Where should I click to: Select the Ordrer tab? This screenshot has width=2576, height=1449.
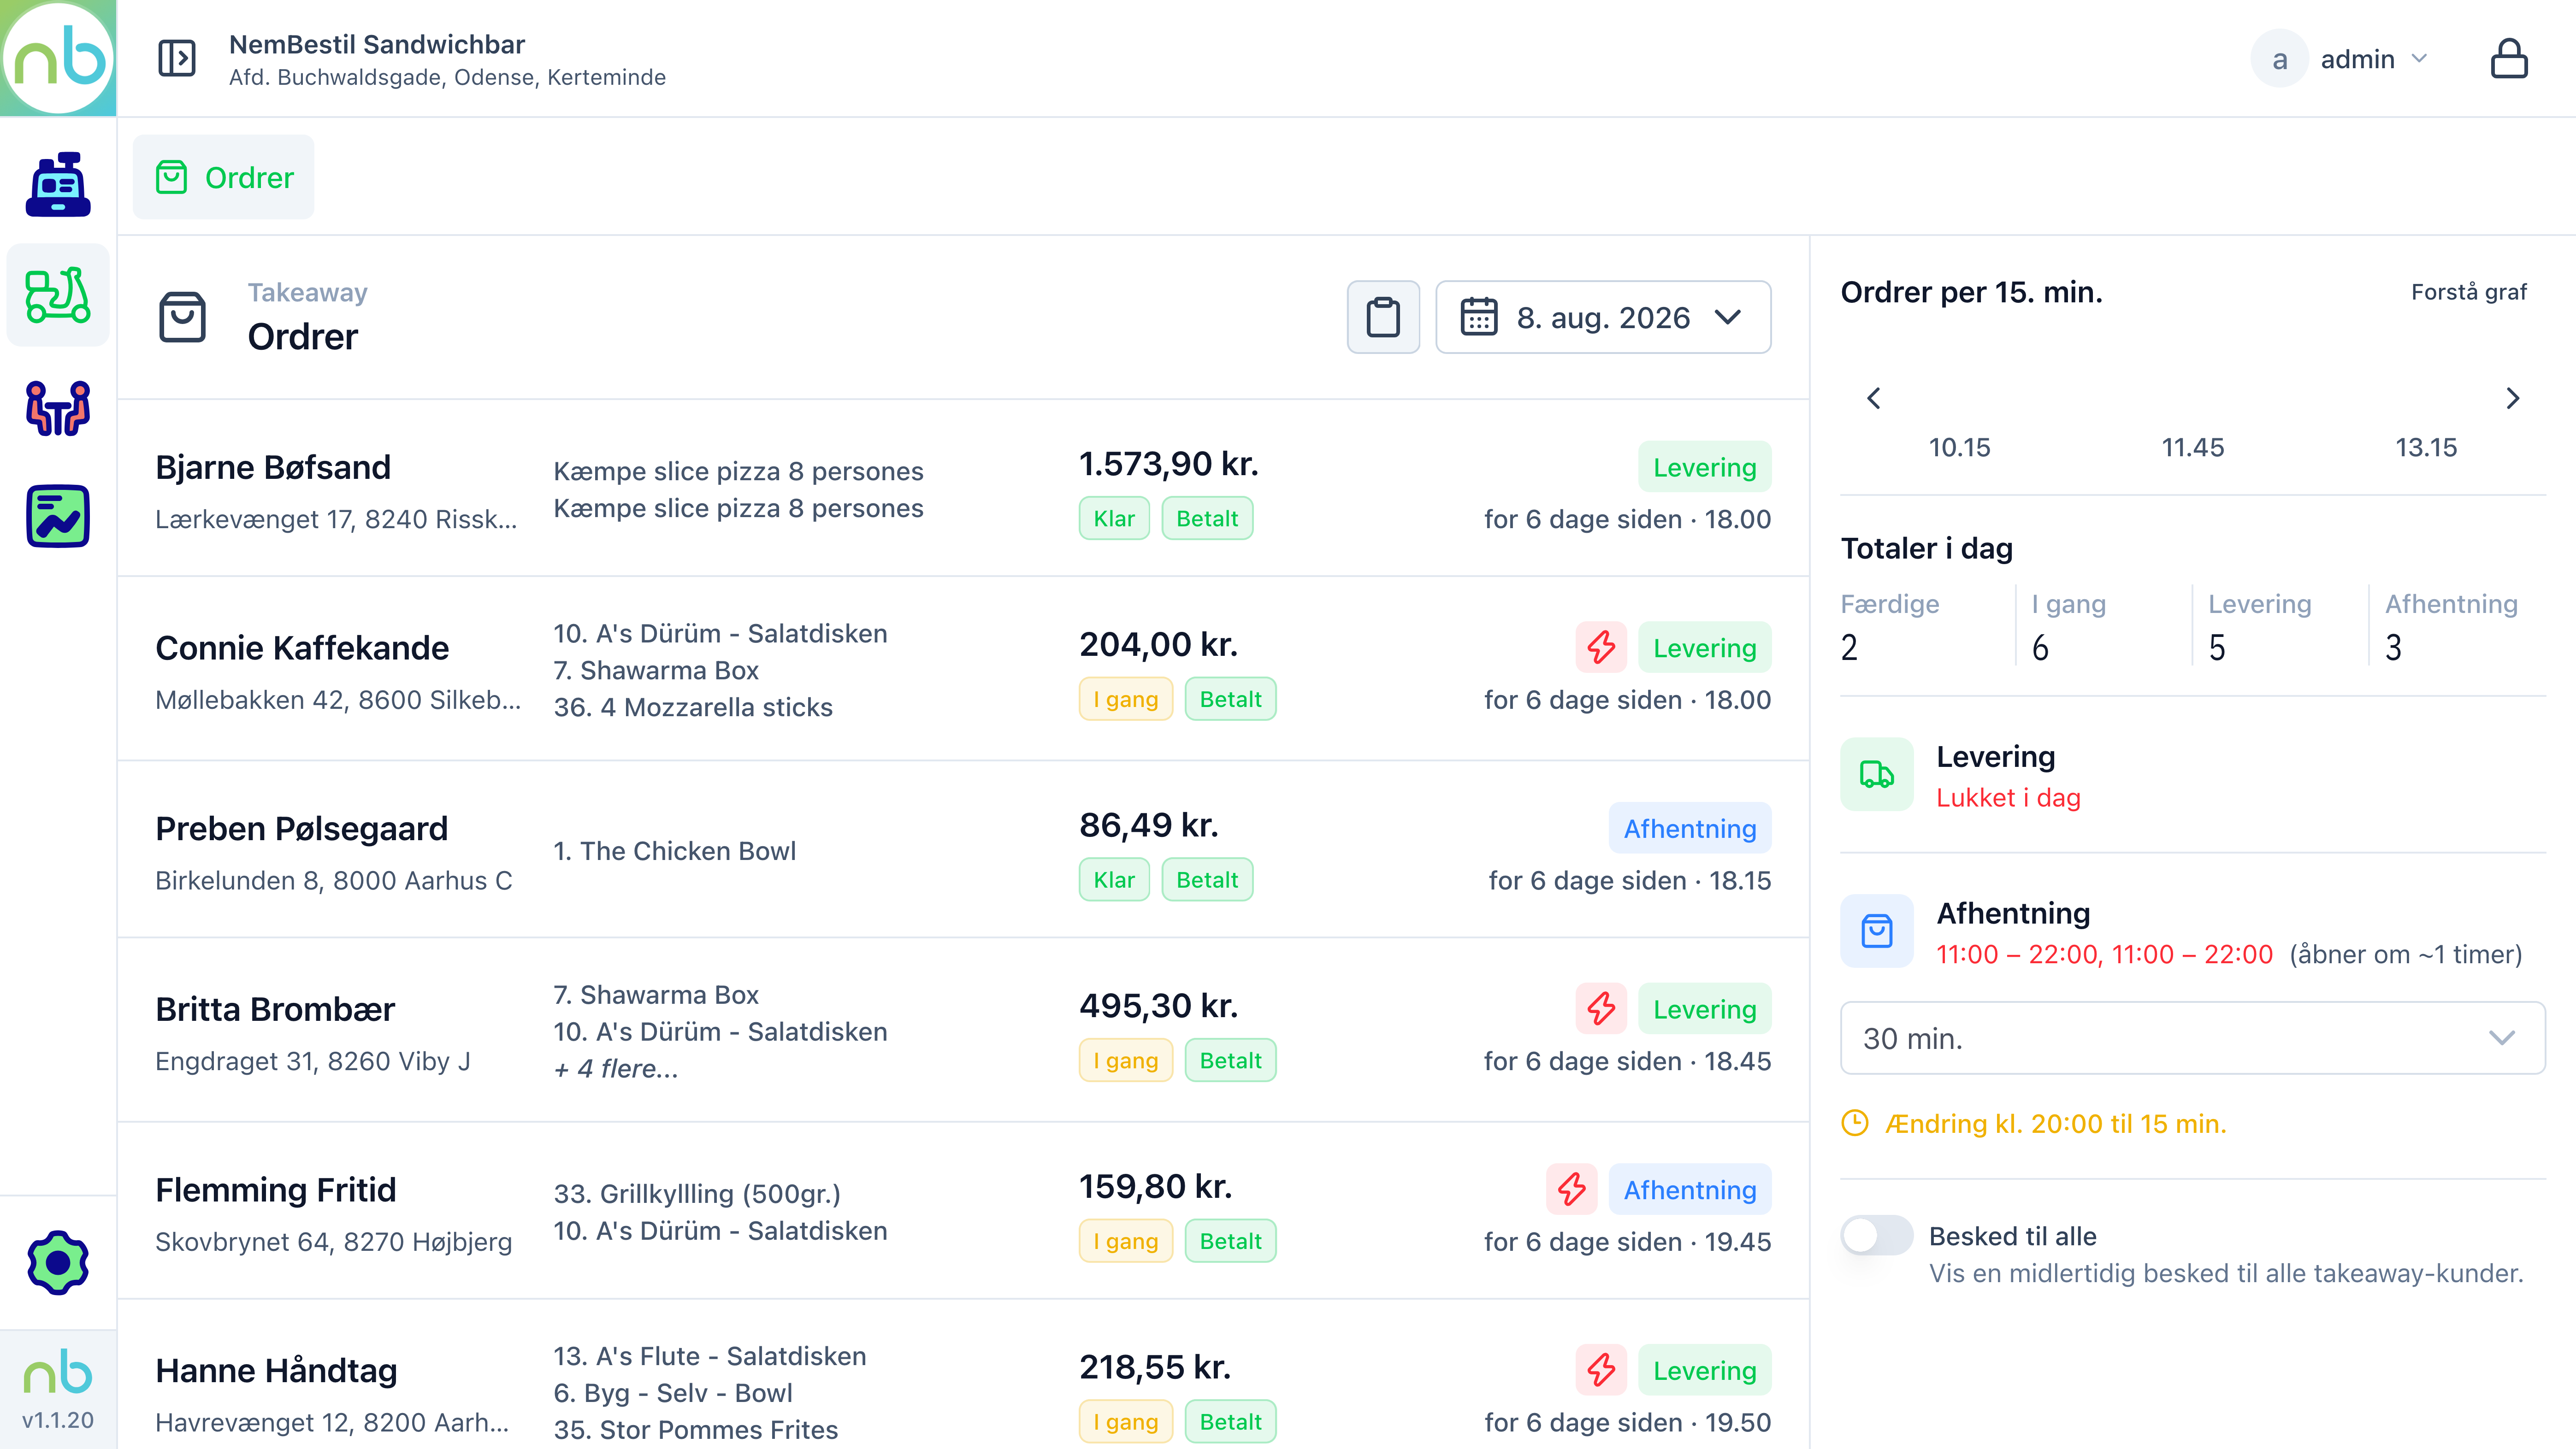click(223, 177)
